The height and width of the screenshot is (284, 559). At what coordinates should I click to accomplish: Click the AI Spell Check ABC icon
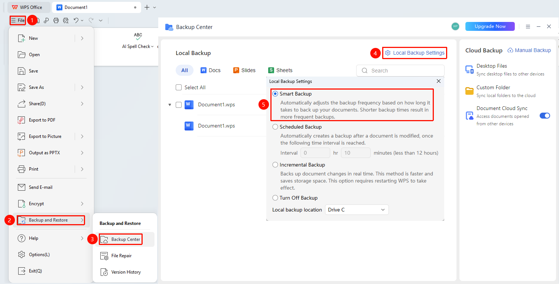coord(138,36)
